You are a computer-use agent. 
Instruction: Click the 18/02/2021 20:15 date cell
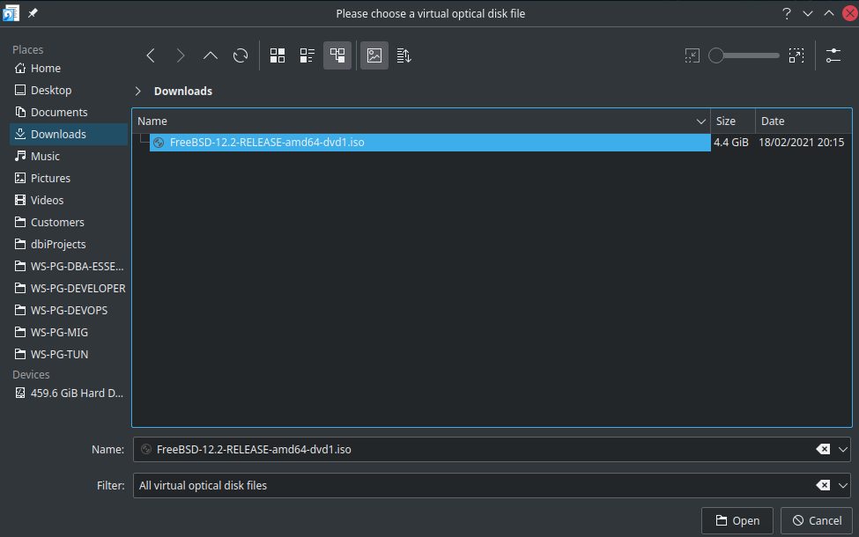tap(801, 143)
